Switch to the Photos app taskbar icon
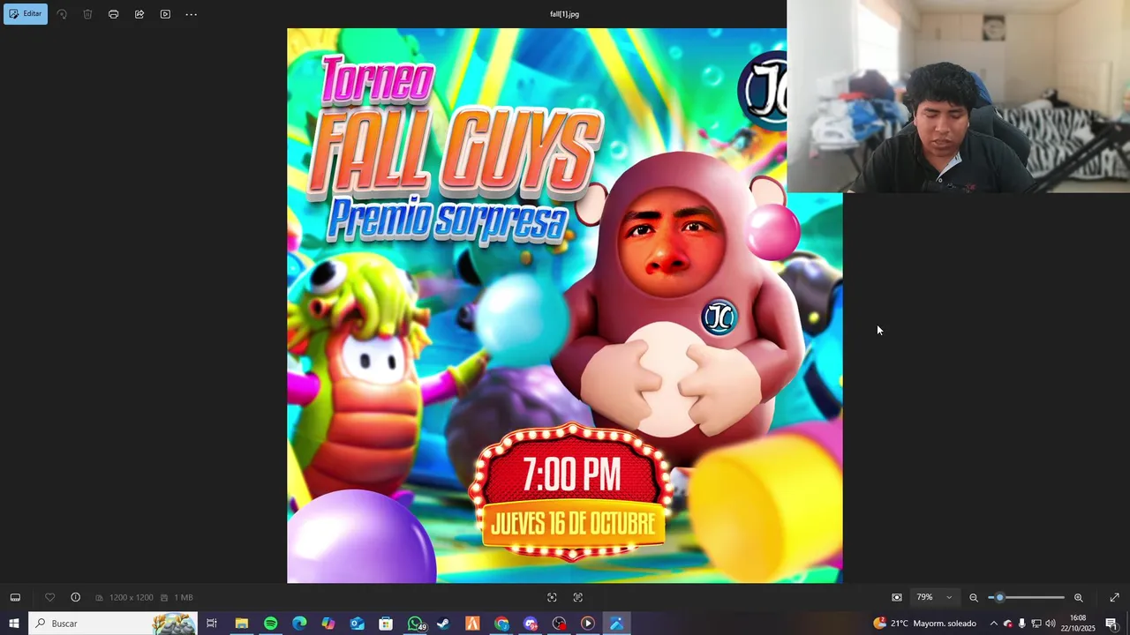 coord(616,624)
